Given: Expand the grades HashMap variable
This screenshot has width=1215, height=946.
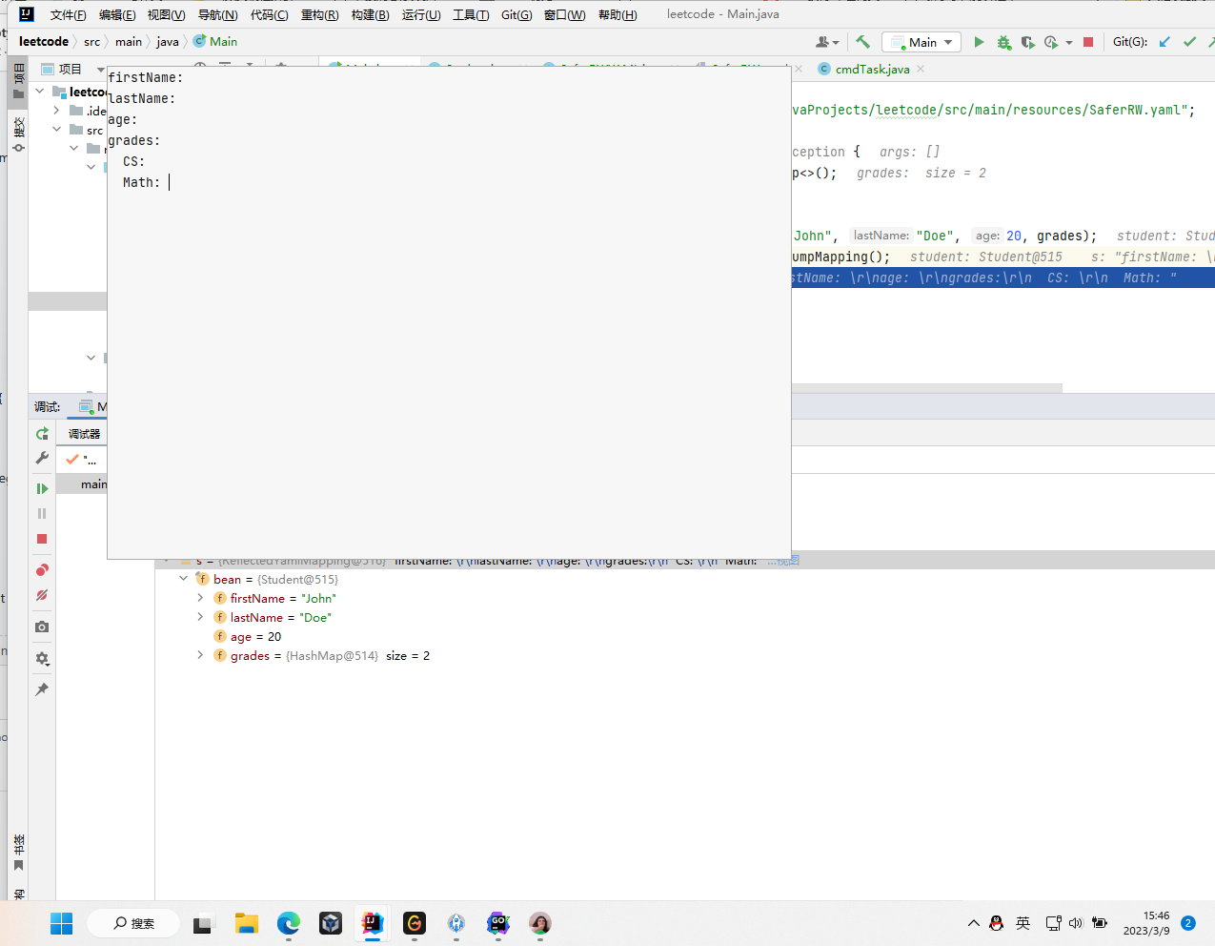Looking at the screenshot, I should [x=200, y=655].
